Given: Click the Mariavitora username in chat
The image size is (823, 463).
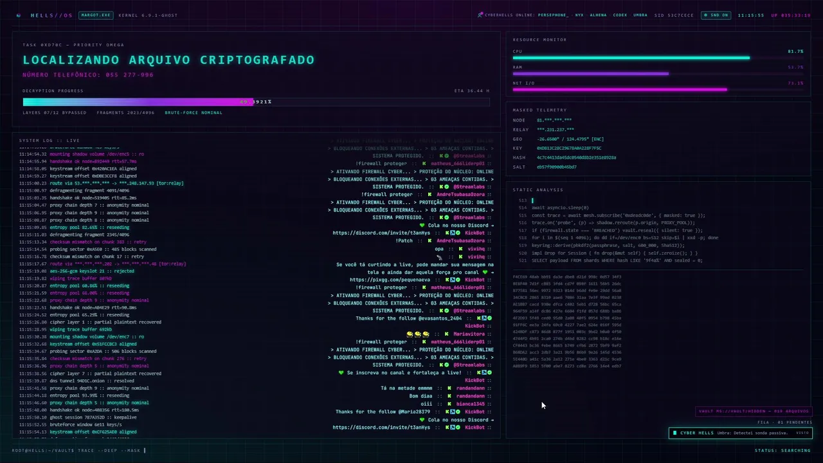Looking at the screenshot, I should tap(471, 334).
